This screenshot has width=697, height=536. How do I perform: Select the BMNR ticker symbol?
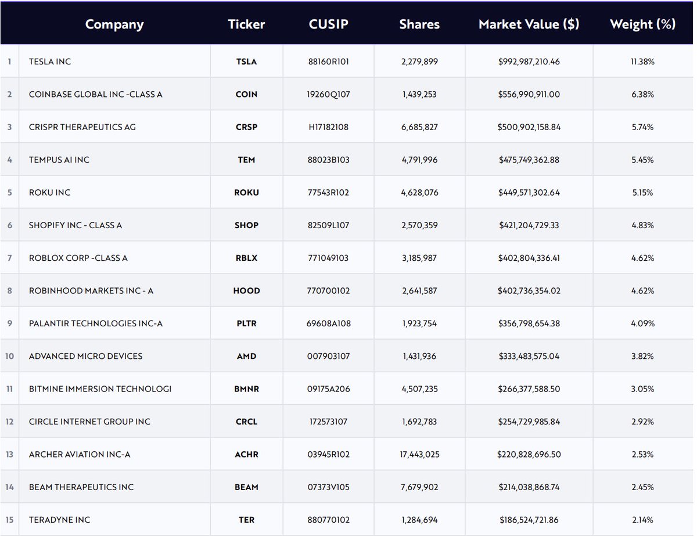tap(246, 389)
